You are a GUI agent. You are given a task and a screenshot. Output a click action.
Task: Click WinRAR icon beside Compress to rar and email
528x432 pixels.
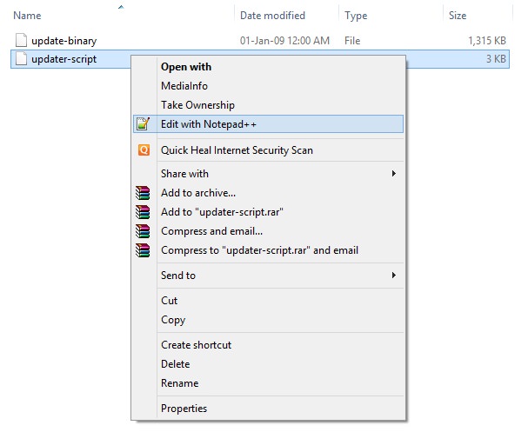(x=144, y=250)
